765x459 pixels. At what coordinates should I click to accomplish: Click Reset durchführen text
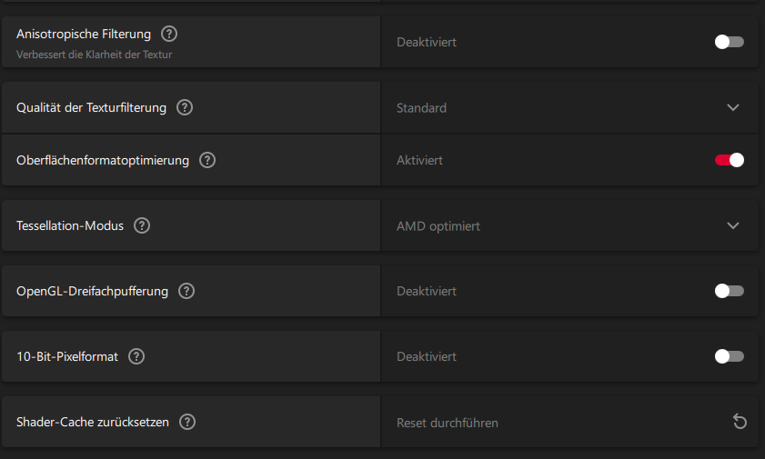click(x=448, y=423)
